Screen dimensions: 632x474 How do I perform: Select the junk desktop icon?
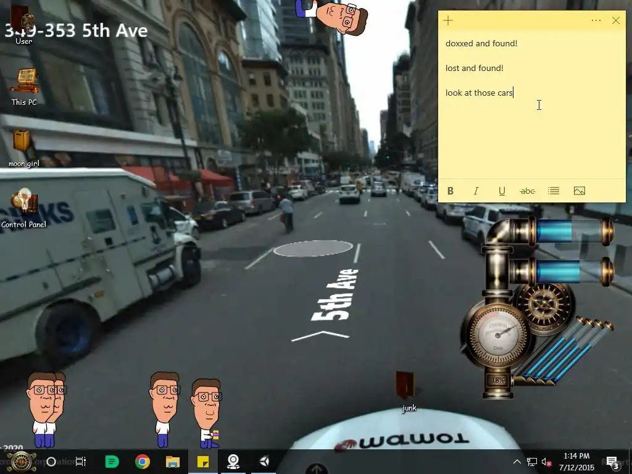tap(409, 392)
